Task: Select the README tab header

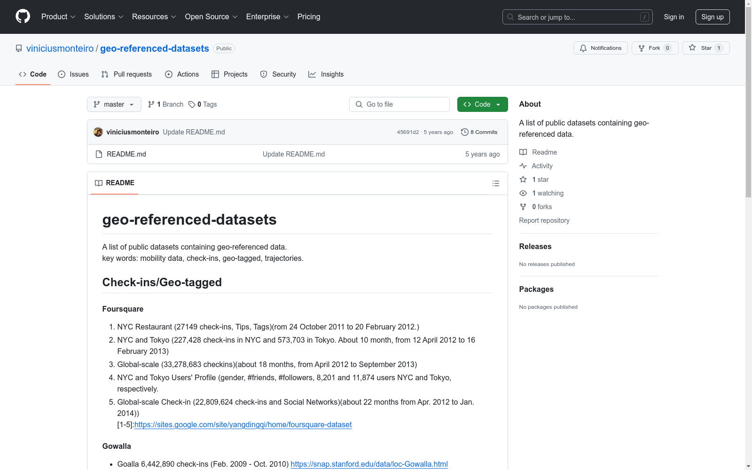Action: (115, 183)
